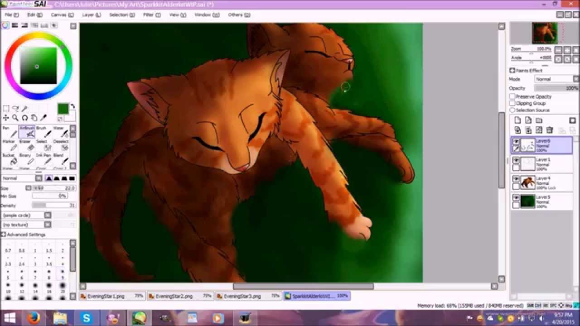This screenshot has height=326, width=580.
Task: Create a new layer folder
Action: [x=539, y=120]
